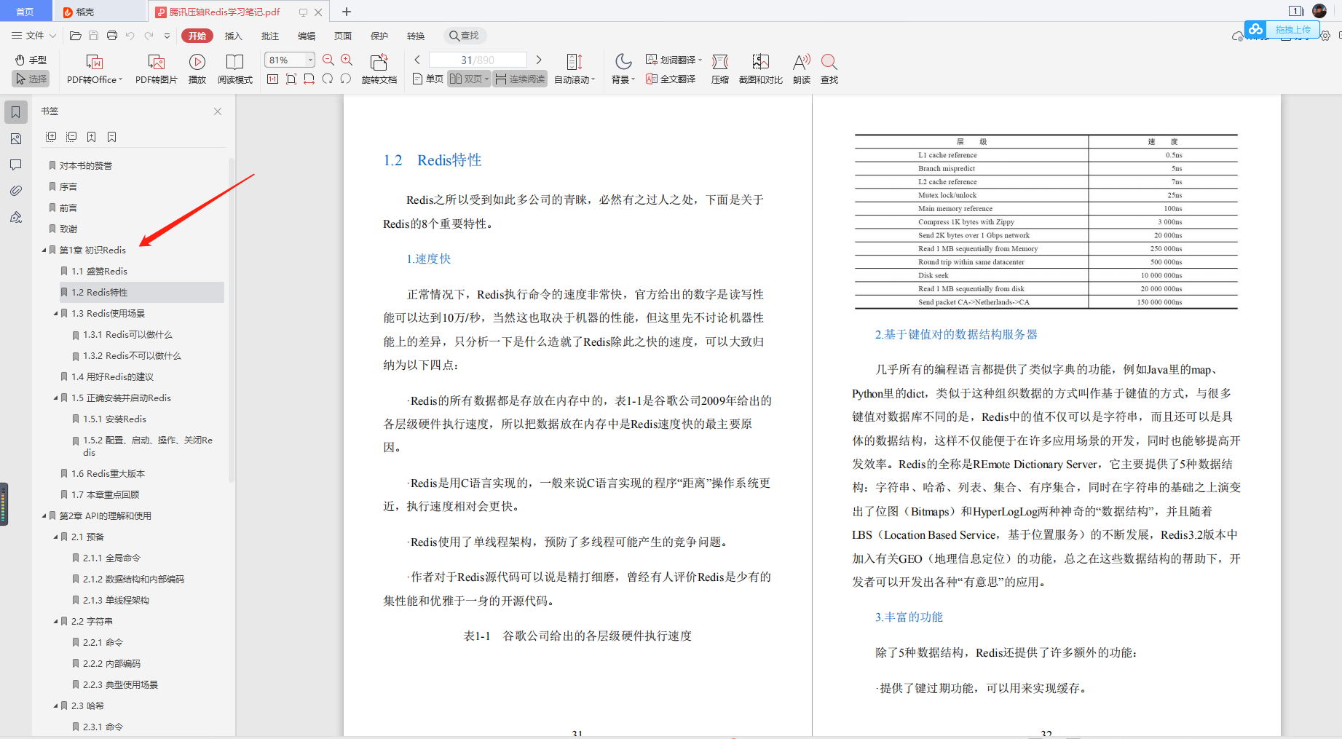Jump to bookmark 2.1.3 单线程架构
This screenshot has height=739, width=1342.
(x=116, y=600)
